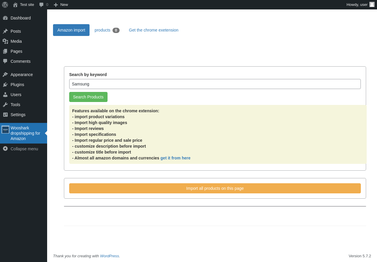Collapse the admin sidebar menu
Screen dimensions: 377x262
[24, 149]
